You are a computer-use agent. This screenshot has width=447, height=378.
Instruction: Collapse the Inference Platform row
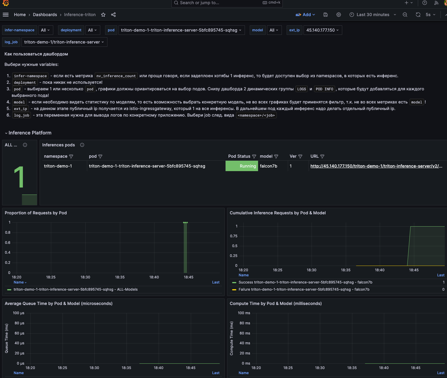(30, 133)
